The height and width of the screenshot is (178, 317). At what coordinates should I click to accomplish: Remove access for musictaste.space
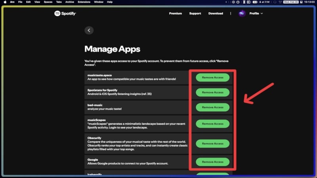coord(213,78)
